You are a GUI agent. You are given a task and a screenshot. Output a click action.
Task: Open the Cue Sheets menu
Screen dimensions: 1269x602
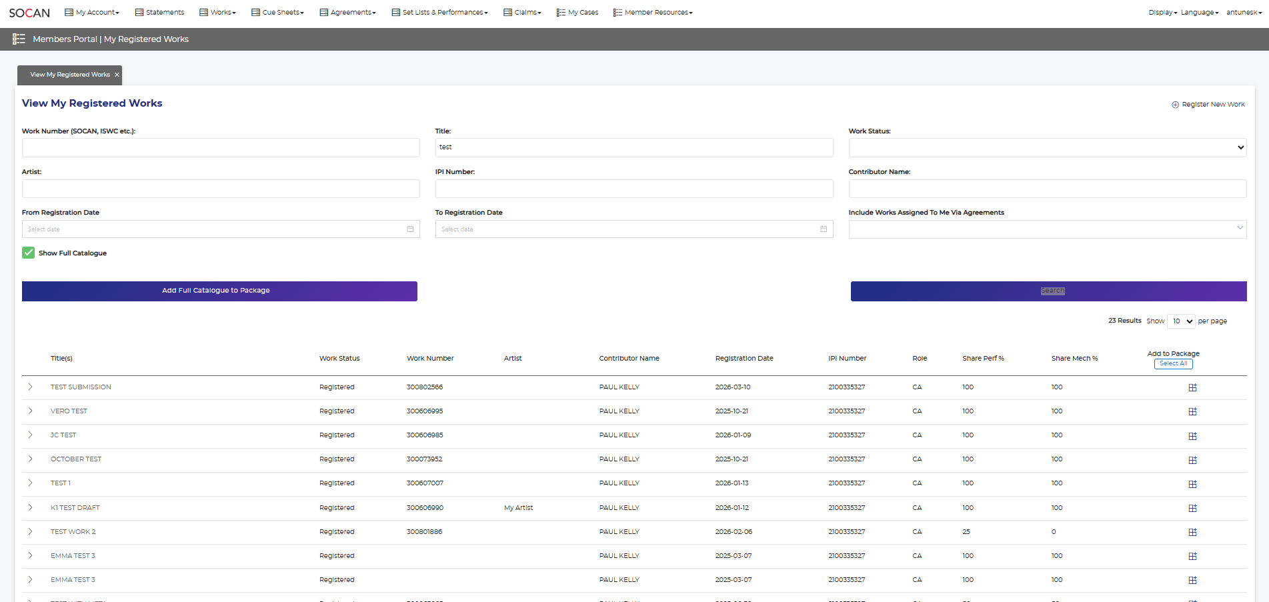278,13
